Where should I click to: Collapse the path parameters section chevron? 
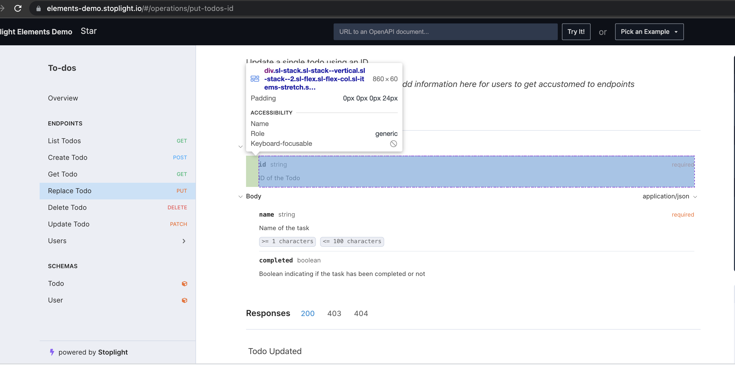coord(241,147)
